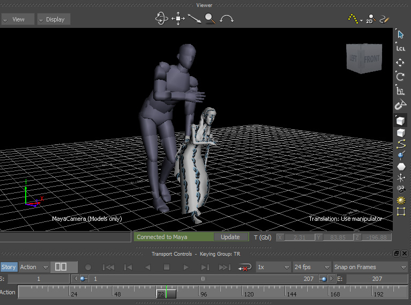Click the Transport Controls undock button
Image resolution: width=411 pixels, height=305 pixels.
[397, 254]
